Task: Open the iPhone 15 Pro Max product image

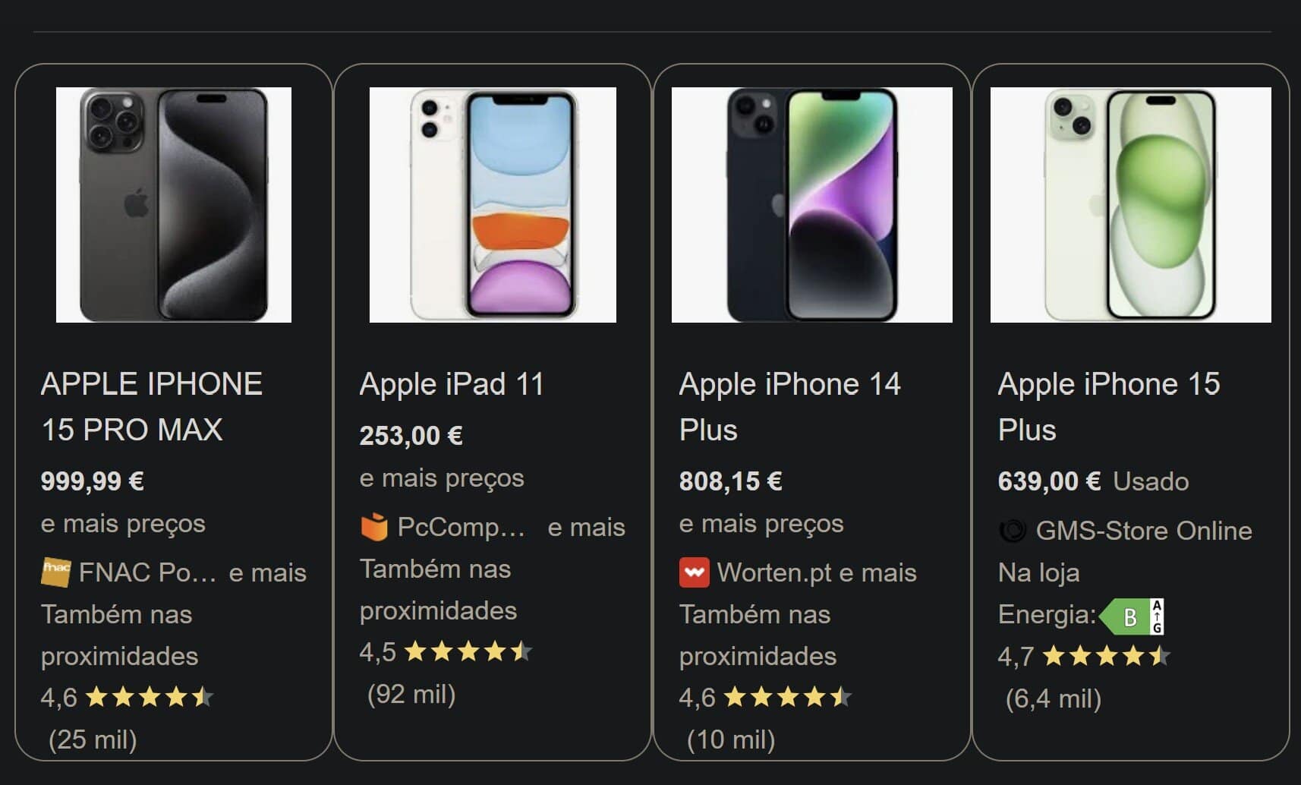Action: (x=174, y=205)
